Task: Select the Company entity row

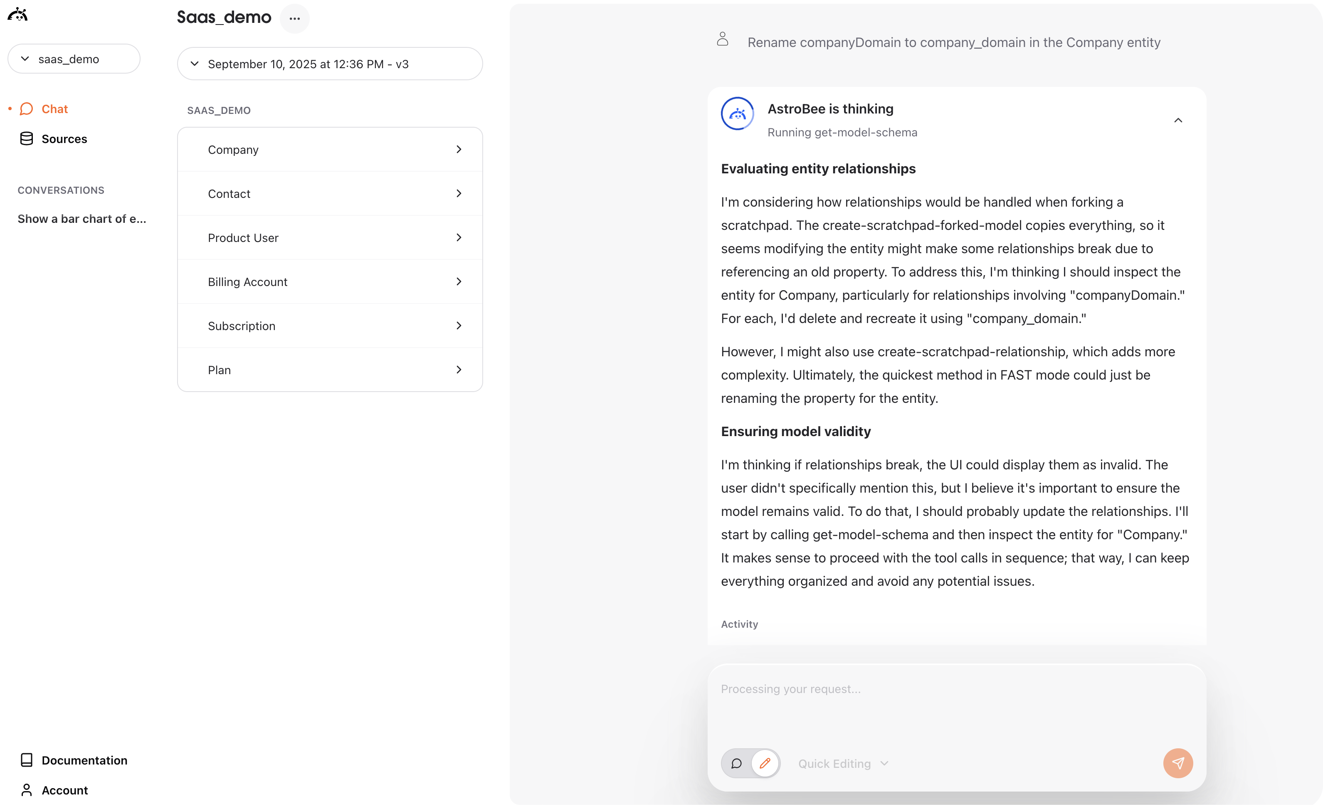Action: 330,149
